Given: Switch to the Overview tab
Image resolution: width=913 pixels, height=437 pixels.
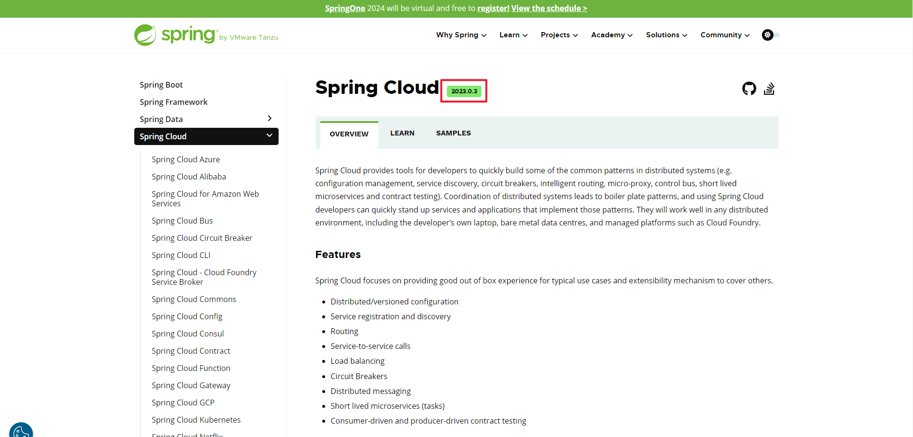Looking at the screenshot, I should click(x=349, y=134).
